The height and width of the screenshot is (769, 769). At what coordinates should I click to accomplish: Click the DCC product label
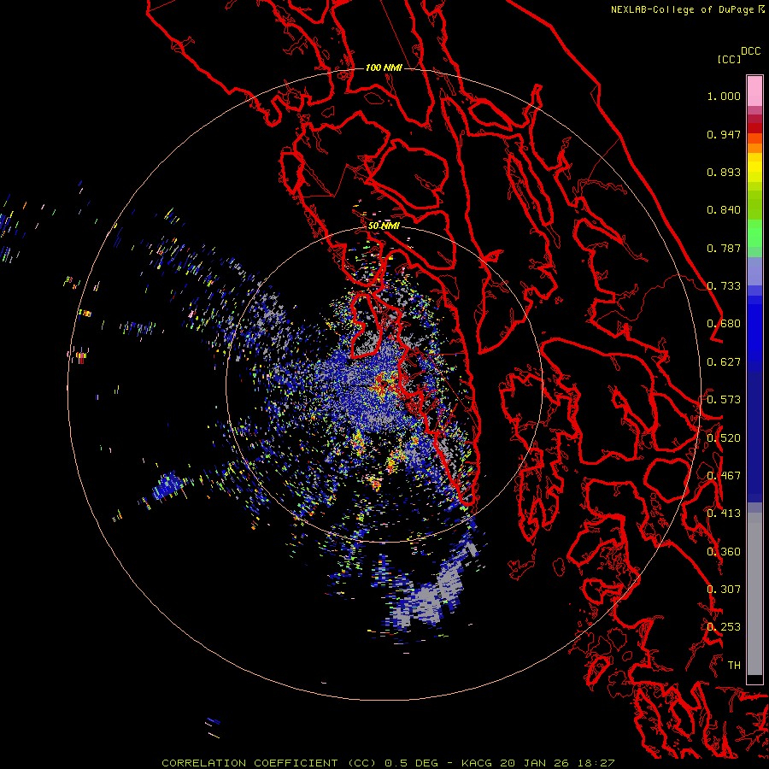tap(750, 51)
